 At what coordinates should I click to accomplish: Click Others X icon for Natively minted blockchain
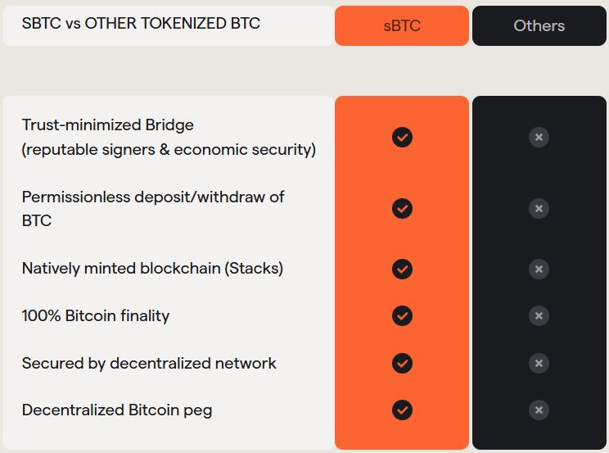point(539,269)
